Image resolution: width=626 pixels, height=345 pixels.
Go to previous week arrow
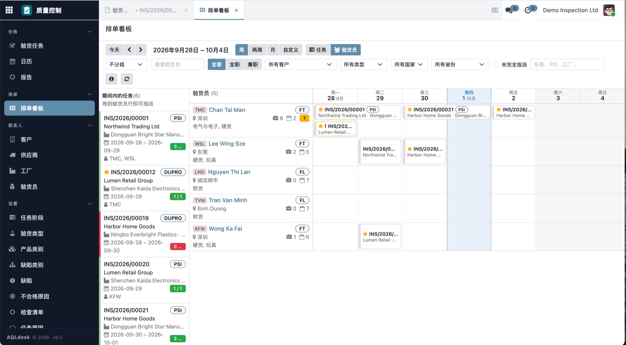[130, 50]
